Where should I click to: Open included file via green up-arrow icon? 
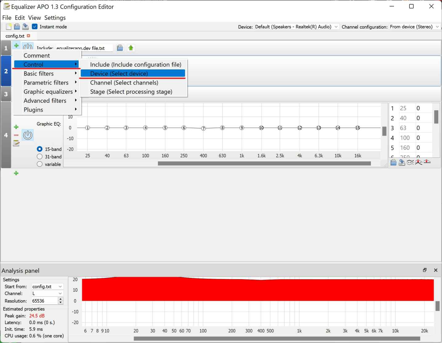(x=131, y=48)
